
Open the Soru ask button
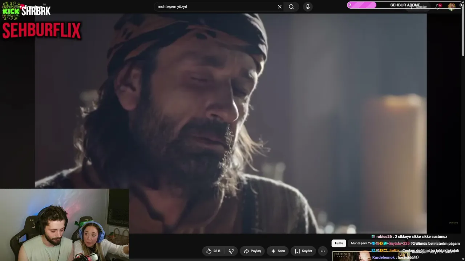tap(278, 251)
